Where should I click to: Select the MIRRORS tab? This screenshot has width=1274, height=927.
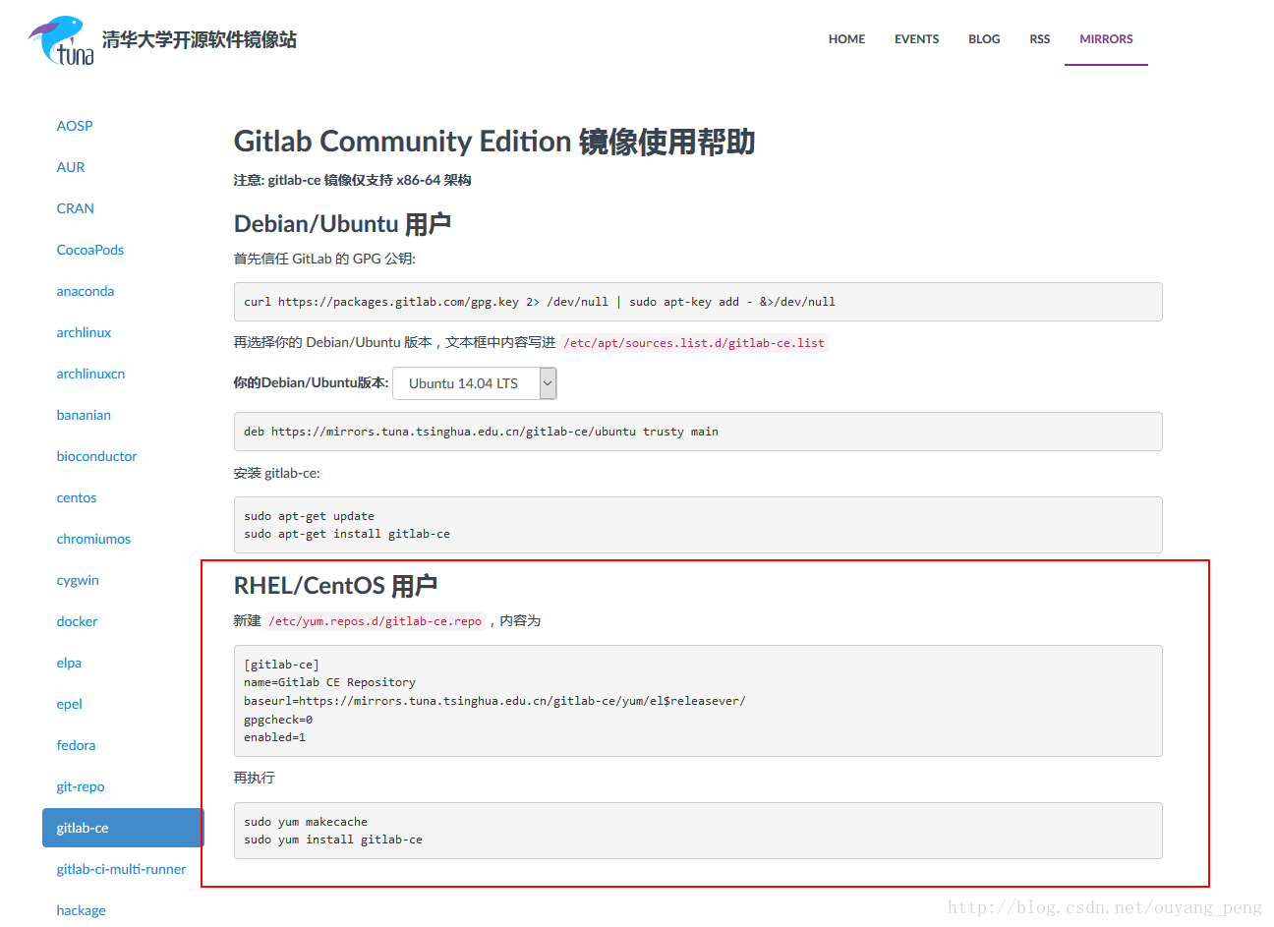[x=1105, y=39]
